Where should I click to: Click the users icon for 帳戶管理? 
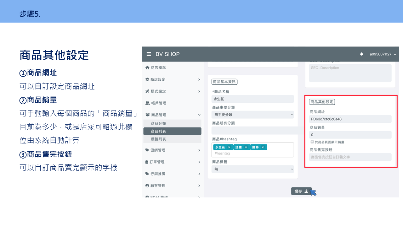(x=147, y=103)
